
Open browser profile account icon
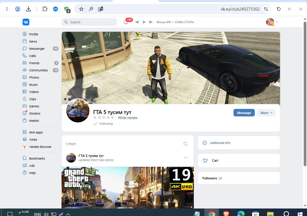(x=18, y=9)
